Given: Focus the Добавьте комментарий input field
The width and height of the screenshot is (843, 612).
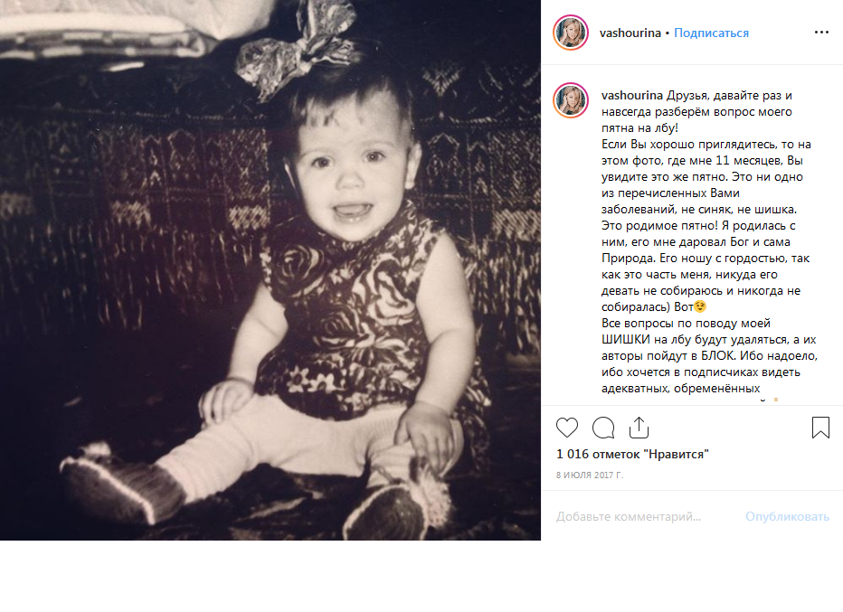Looking at the screenshot, I should click(x=629, y=516).
